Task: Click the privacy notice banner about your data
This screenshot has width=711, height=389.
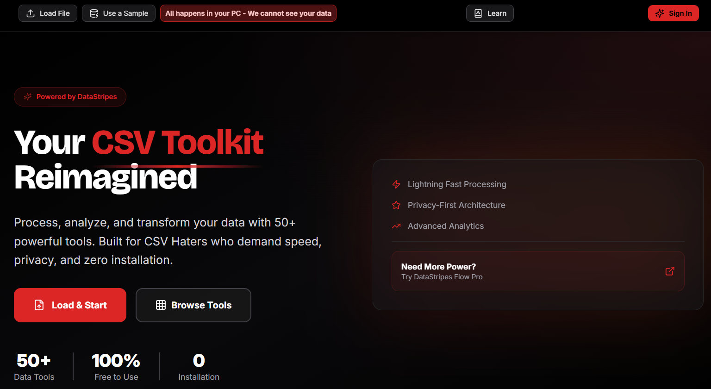Action: (x=248, y=13)
